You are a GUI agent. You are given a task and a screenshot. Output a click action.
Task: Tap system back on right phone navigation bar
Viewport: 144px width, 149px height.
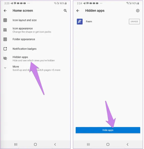127,144
